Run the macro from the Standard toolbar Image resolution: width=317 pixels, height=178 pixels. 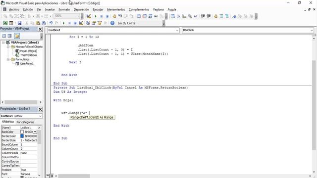64,23
